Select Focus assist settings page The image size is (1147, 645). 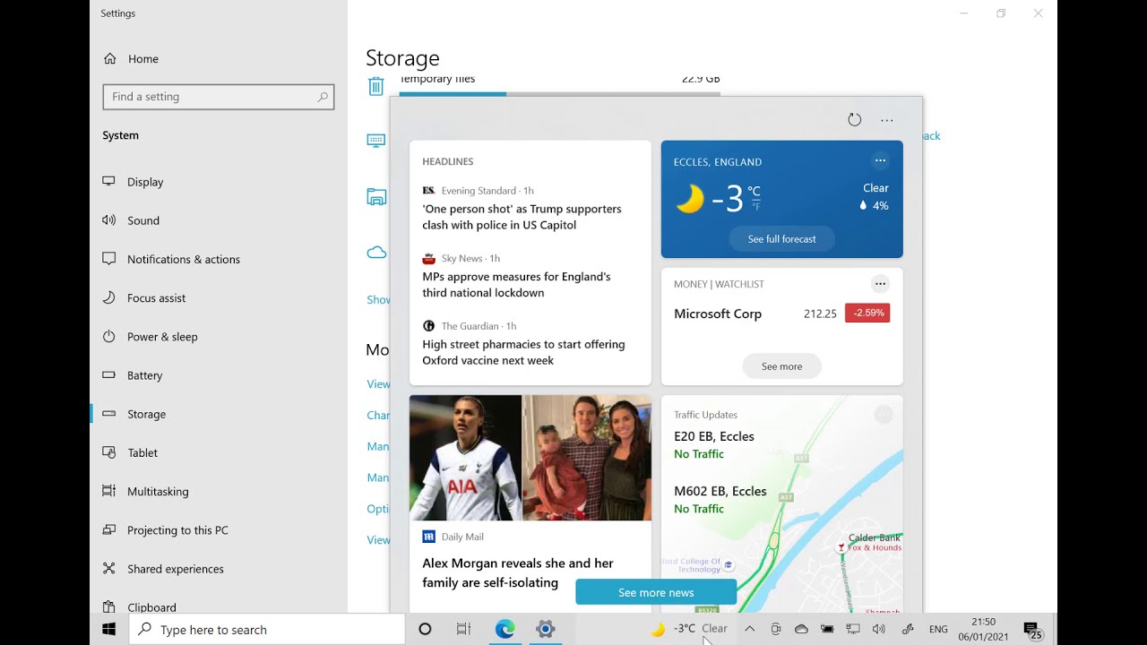[156, 297]
